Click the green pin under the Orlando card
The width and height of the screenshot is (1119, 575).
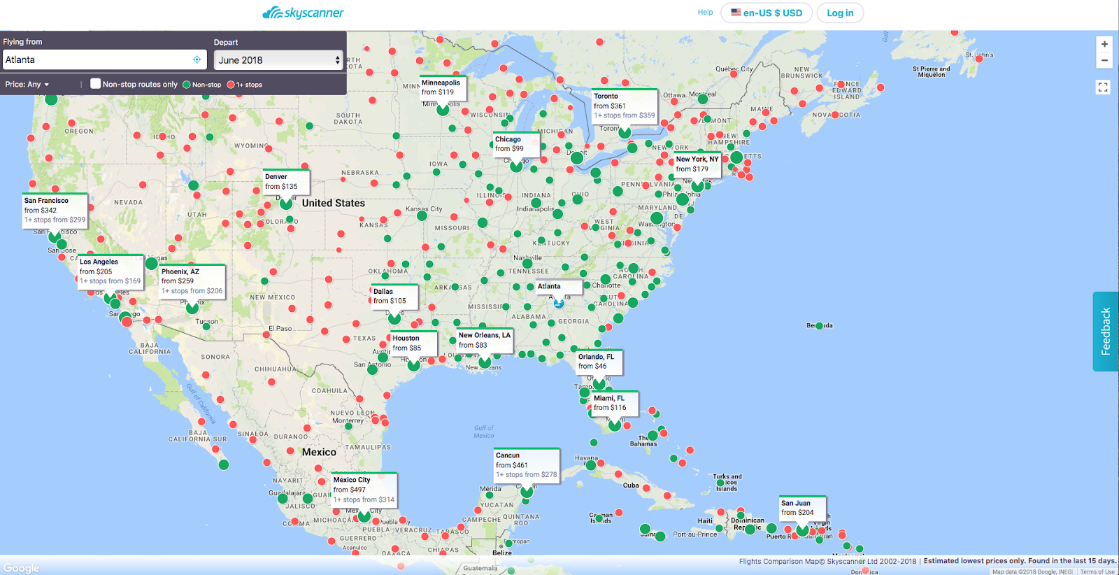[599, 383]
